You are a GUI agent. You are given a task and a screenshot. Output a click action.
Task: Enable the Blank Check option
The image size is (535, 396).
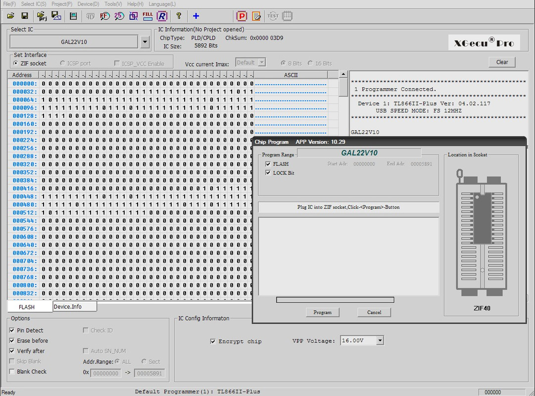12,371
